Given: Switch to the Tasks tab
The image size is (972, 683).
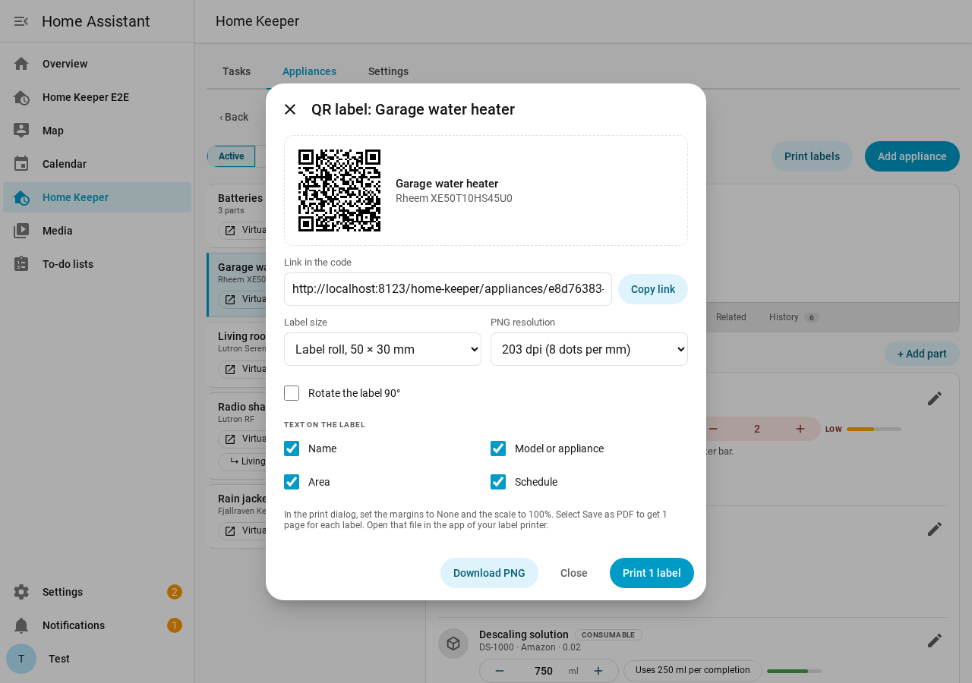Looking at the screenshot, I should click(236, 71).
